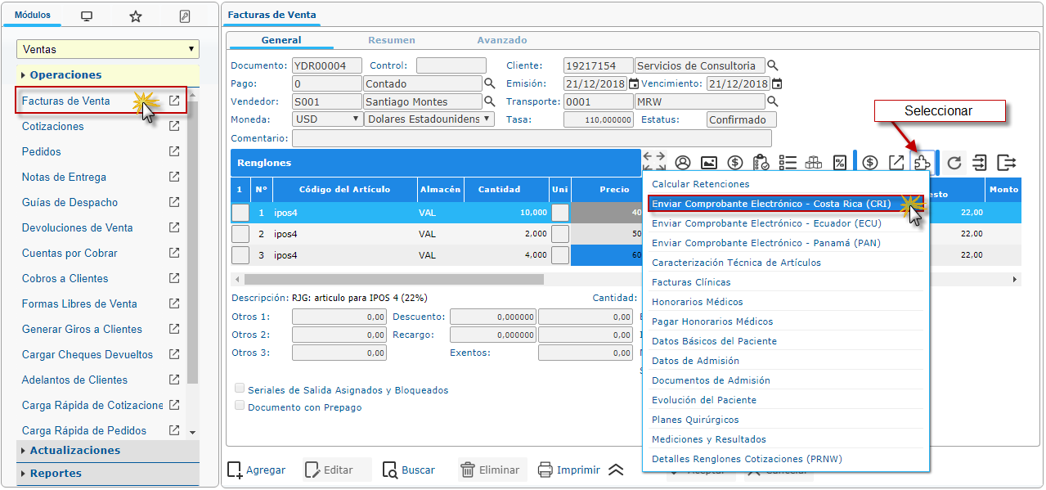
Task: Click the magnifier next to Cliente field
Action: (772, 65)
